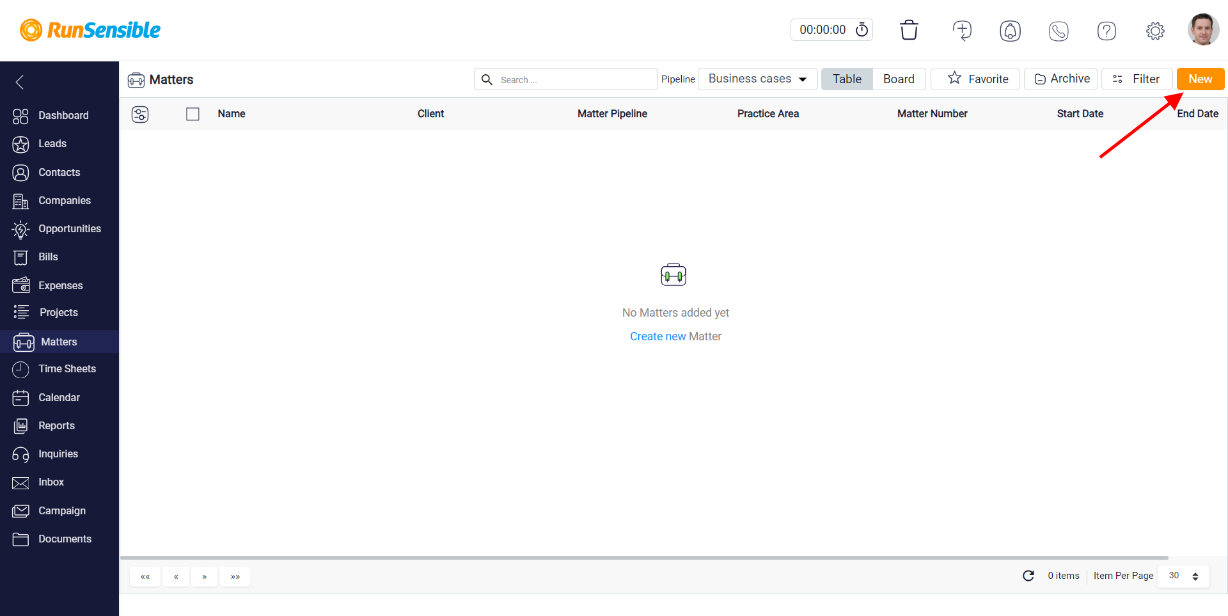This screenshot has height=616, width=1228.
Task: Sort by Start Date column header
Action: tap(1080, 114)
